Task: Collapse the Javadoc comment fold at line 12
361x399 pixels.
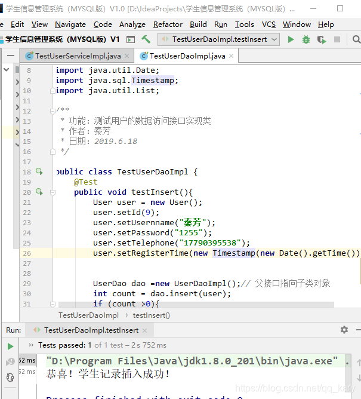Action: [53, 111]
